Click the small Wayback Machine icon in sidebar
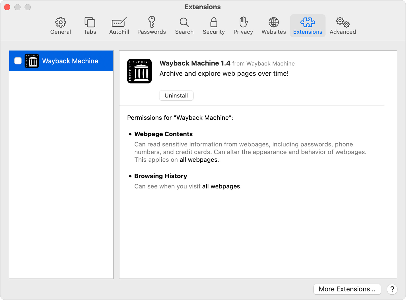The image size is (406, 300). pos(32,61)
